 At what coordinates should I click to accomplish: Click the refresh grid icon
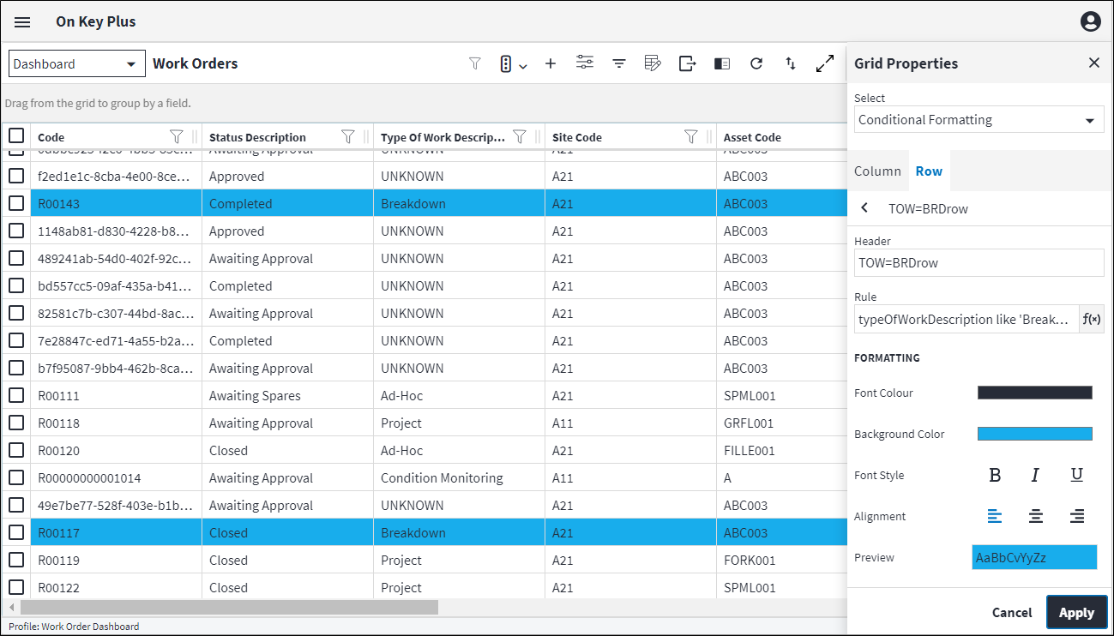[756, 63]
